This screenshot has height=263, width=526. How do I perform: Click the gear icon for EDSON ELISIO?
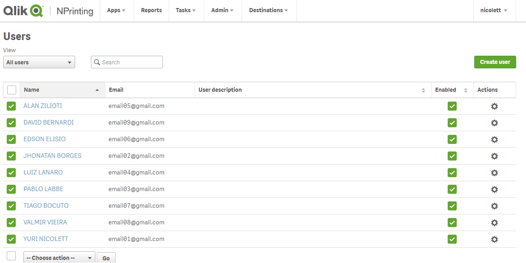tap(494, 140)
